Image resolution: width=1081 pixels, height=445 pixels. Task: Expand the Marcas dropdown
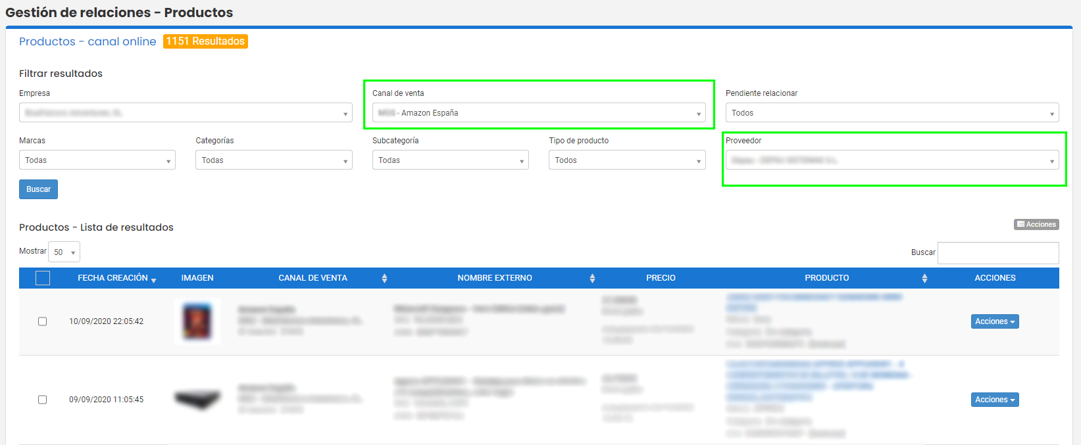97,160
